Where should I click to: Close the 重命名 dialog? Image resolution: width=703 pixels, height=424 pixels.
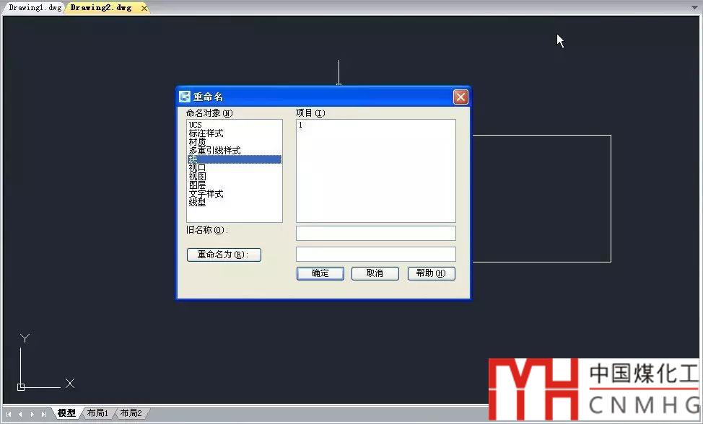click(x=460, y=97)
